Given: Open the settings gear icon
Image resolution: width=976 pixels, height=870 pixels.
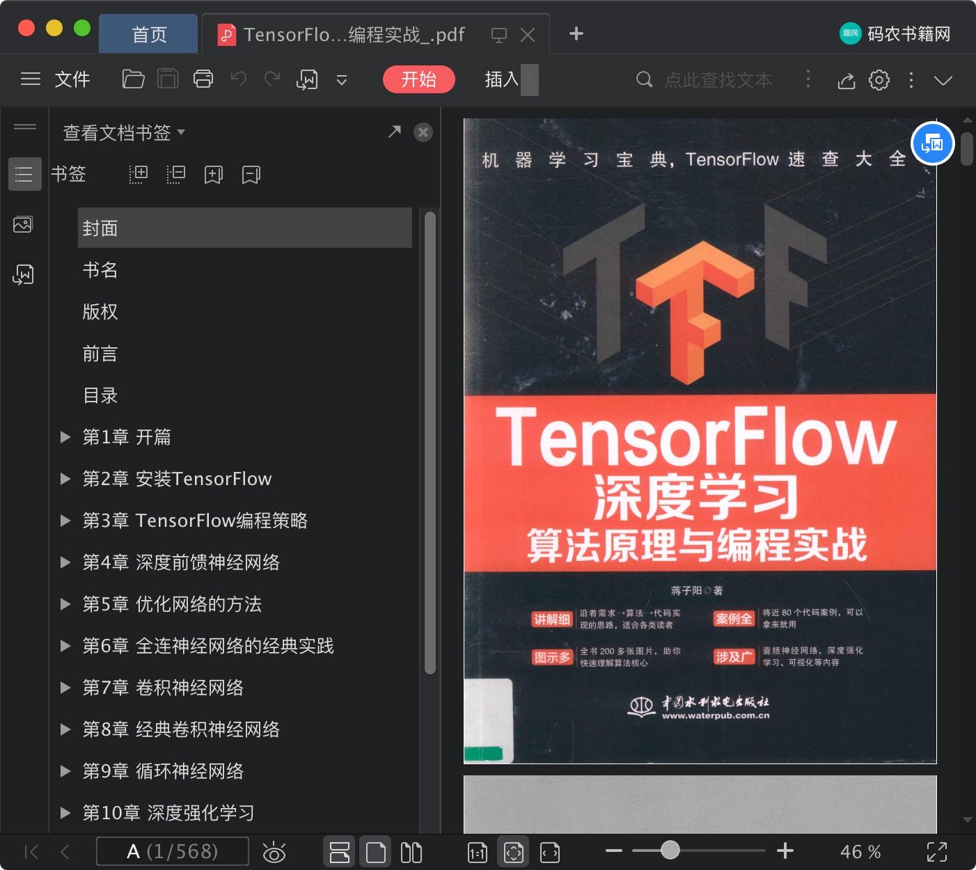Looking at the screenshot, I should coord(879,80).
